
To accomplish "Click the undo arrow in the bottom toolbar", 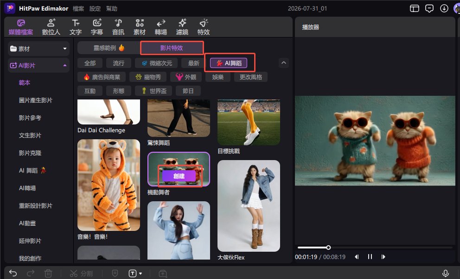I will pyautogui.click(x=13, y=273).
